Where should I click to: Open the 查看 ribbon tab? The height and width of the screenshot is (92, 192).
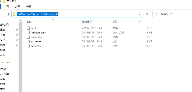point(29,7)
